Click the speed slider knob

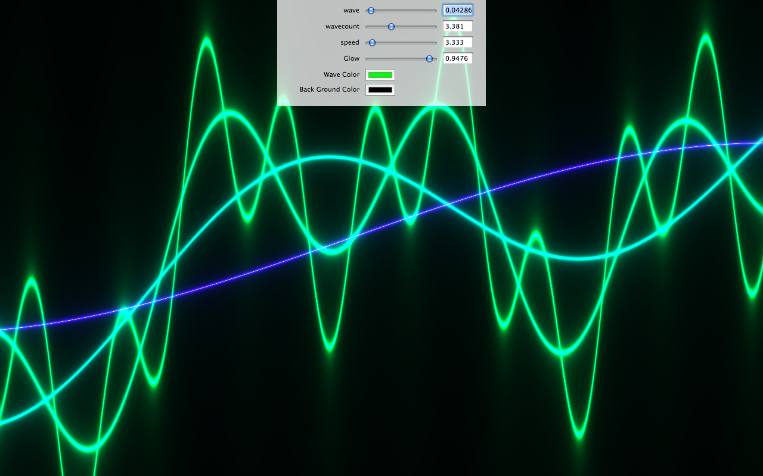click(372, 43)
